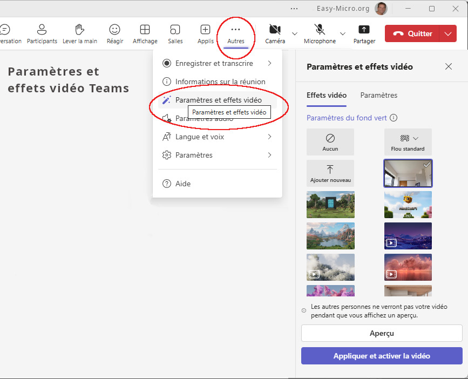Choose the Minecraft portal forest background
This screenshot has height=379, width=468.
[x=330, y=205]
